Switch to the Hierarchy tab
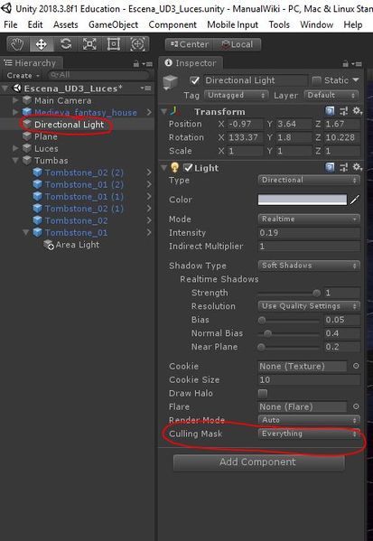The image size is (373, 541). (31, 63)
